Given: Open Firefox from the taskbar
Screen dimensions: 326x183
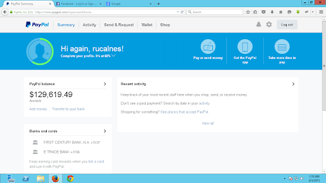Looking at the screenshot, I should click(56, 178).
